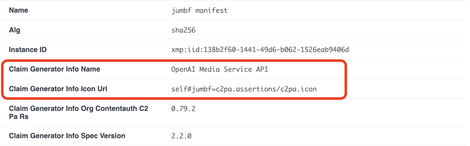
Task: Click the Name field label
Action: pos(18,10)
